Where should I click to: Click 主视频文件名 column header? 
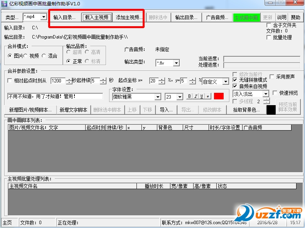pos(72,186)
